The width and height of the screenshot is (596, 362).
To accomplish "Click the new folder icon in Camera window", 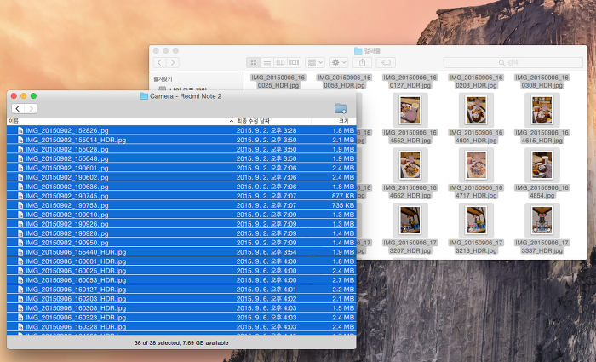I will (x=341, y=108).
